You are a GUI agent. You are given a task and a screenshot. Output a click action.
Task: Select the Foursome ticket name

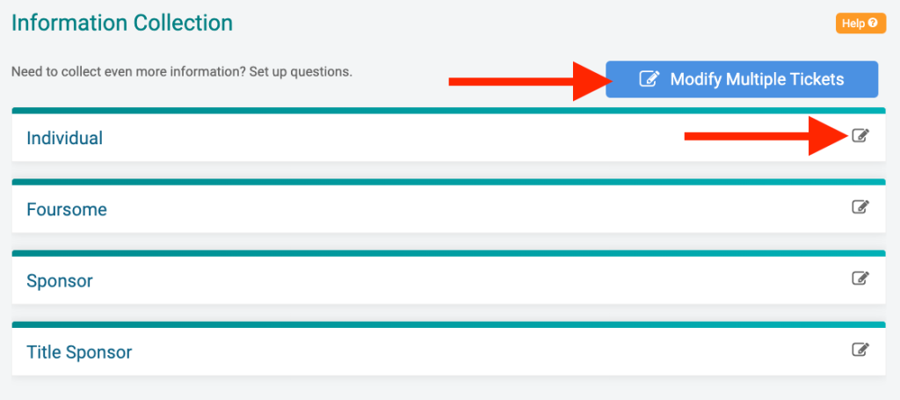point(67,209)
